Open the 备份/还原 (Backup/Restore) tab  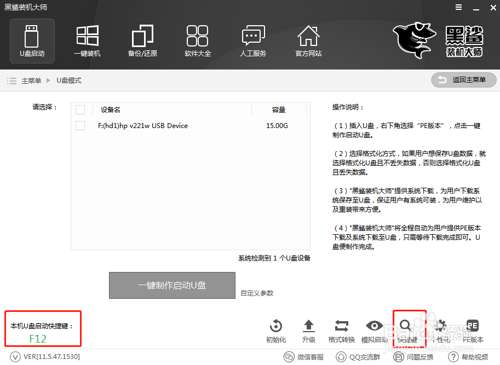point(142,40)
